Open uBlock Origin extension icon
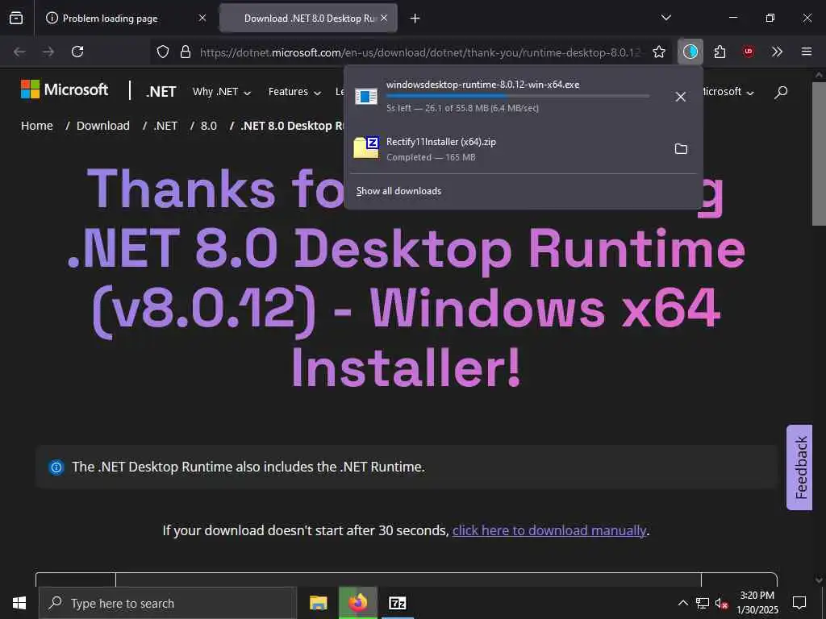Screen dimensions: 826x619 pyautogui.click(x=748, y=52)
